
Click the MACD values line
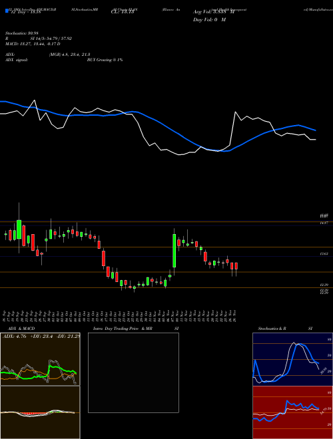click(x=33, y=44)
